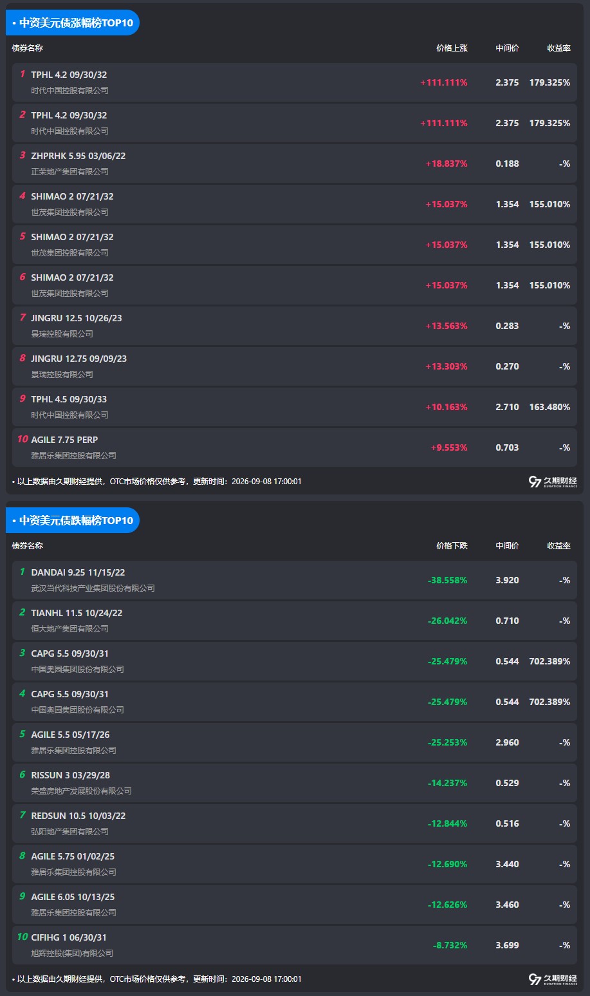Select the rank 5 SHIMAO 2 07/21/32 bond
Image resolution: width=590 pixels, height=996 pixels.
[295, 245]
